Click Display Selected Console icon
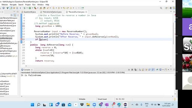Image resolution: width=192 pixels, height=108 pixels. point(160,70)
